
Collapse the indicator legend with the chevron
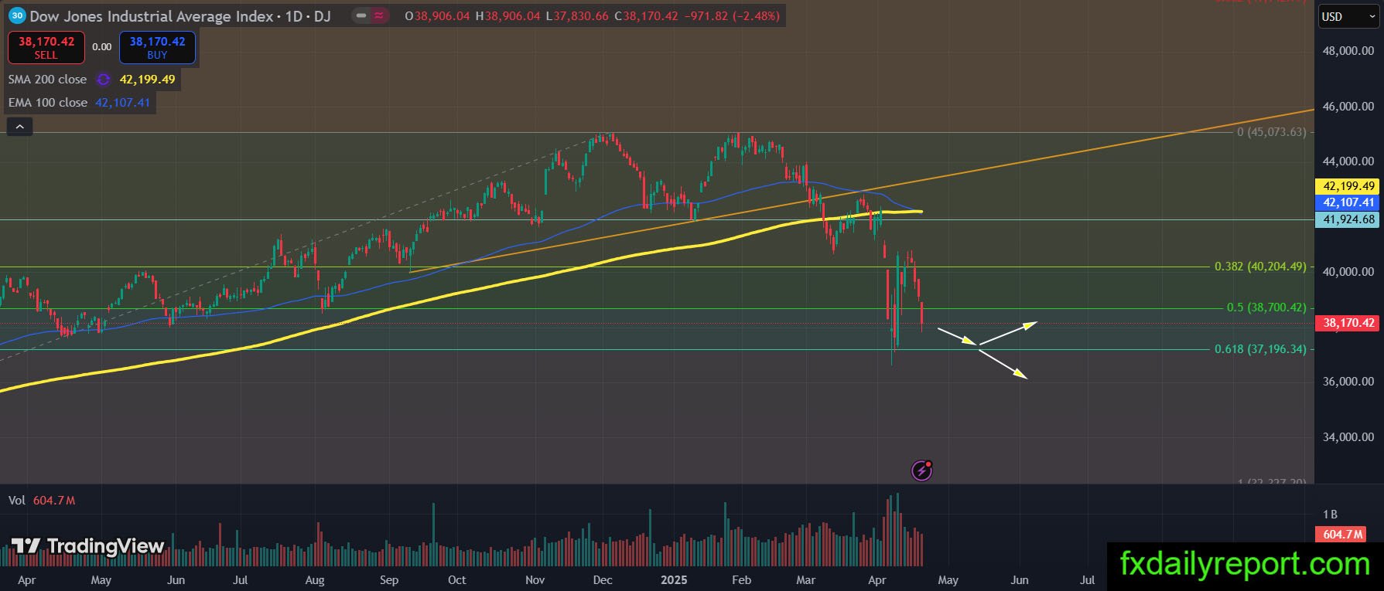tap(19, 127)
